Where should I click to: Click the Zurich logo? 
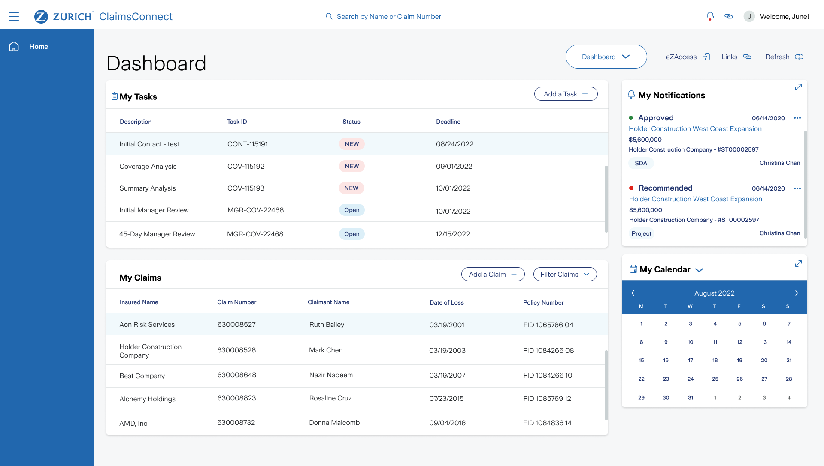[x=41, y=17]
